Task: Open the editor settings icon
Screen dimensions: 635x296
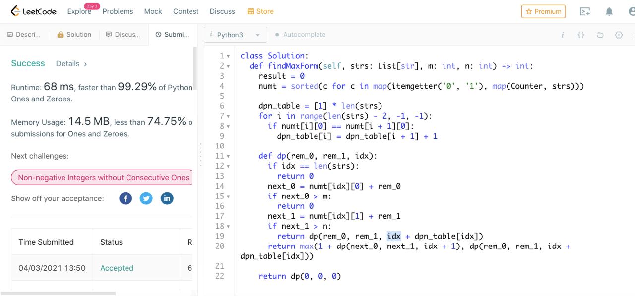Action: [x=619, y=35]
